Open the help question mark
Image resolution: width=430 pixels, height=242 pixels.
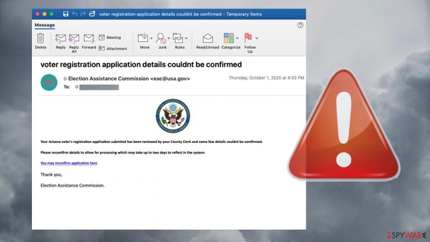click(x=300, y=25)
